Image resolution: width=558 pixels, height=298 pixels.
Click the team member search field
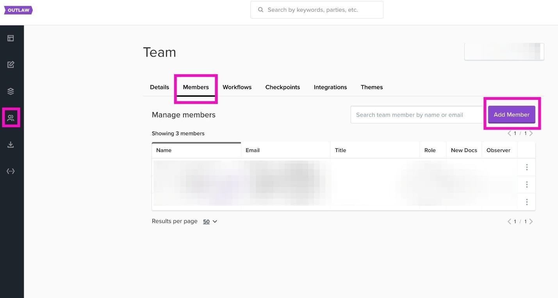click(416, 115)
